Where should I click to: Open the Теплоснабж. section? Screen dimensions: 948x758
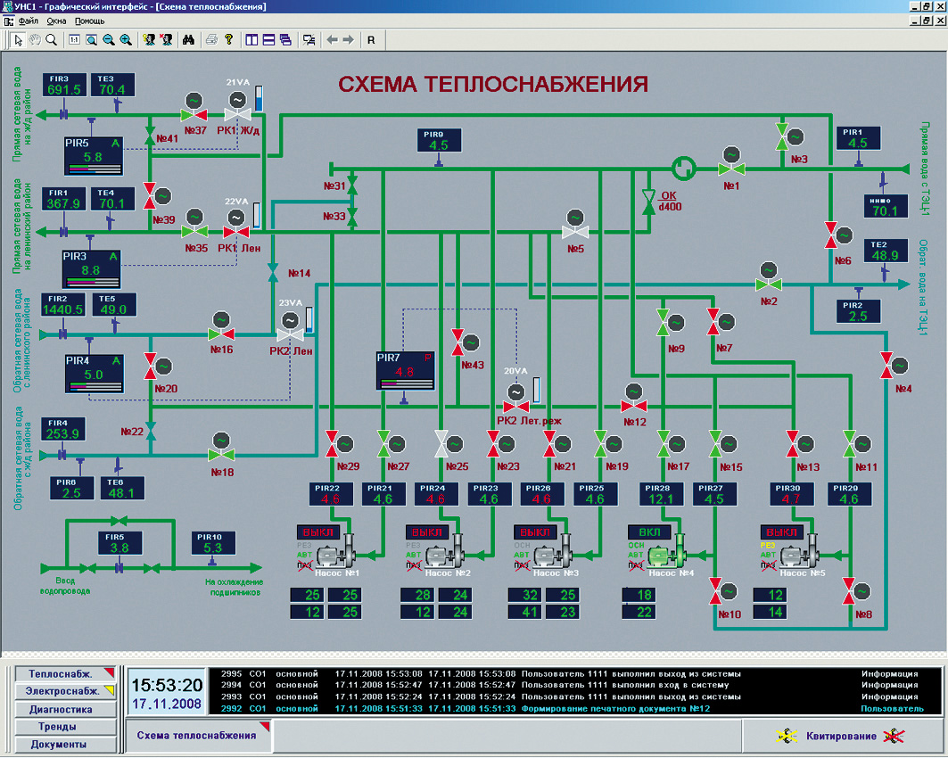click(65, 674)
